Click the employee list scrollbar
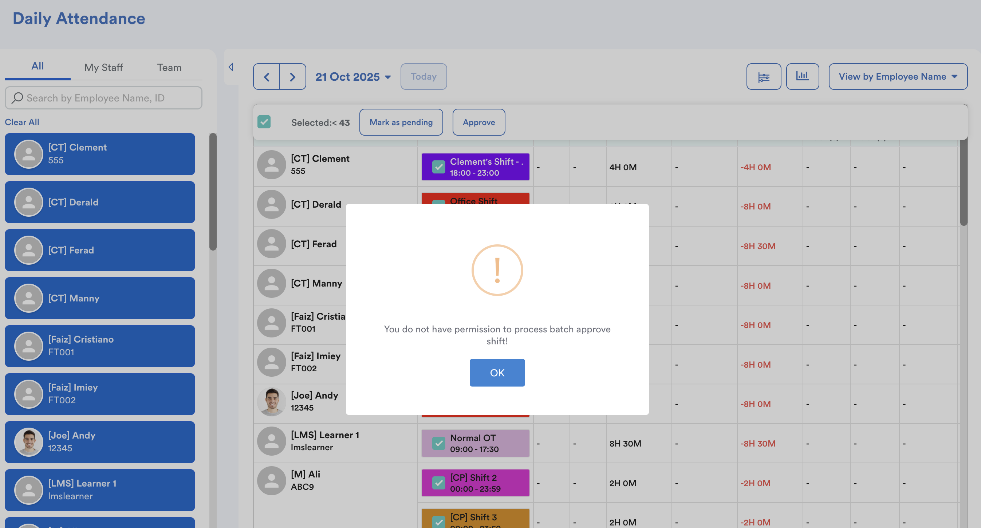The height and width of the screenshot is (528, 981). [x=213, y=192]
